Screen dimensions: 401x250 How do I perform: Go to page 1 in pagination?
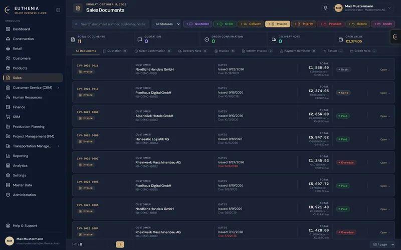coord(120,244)
